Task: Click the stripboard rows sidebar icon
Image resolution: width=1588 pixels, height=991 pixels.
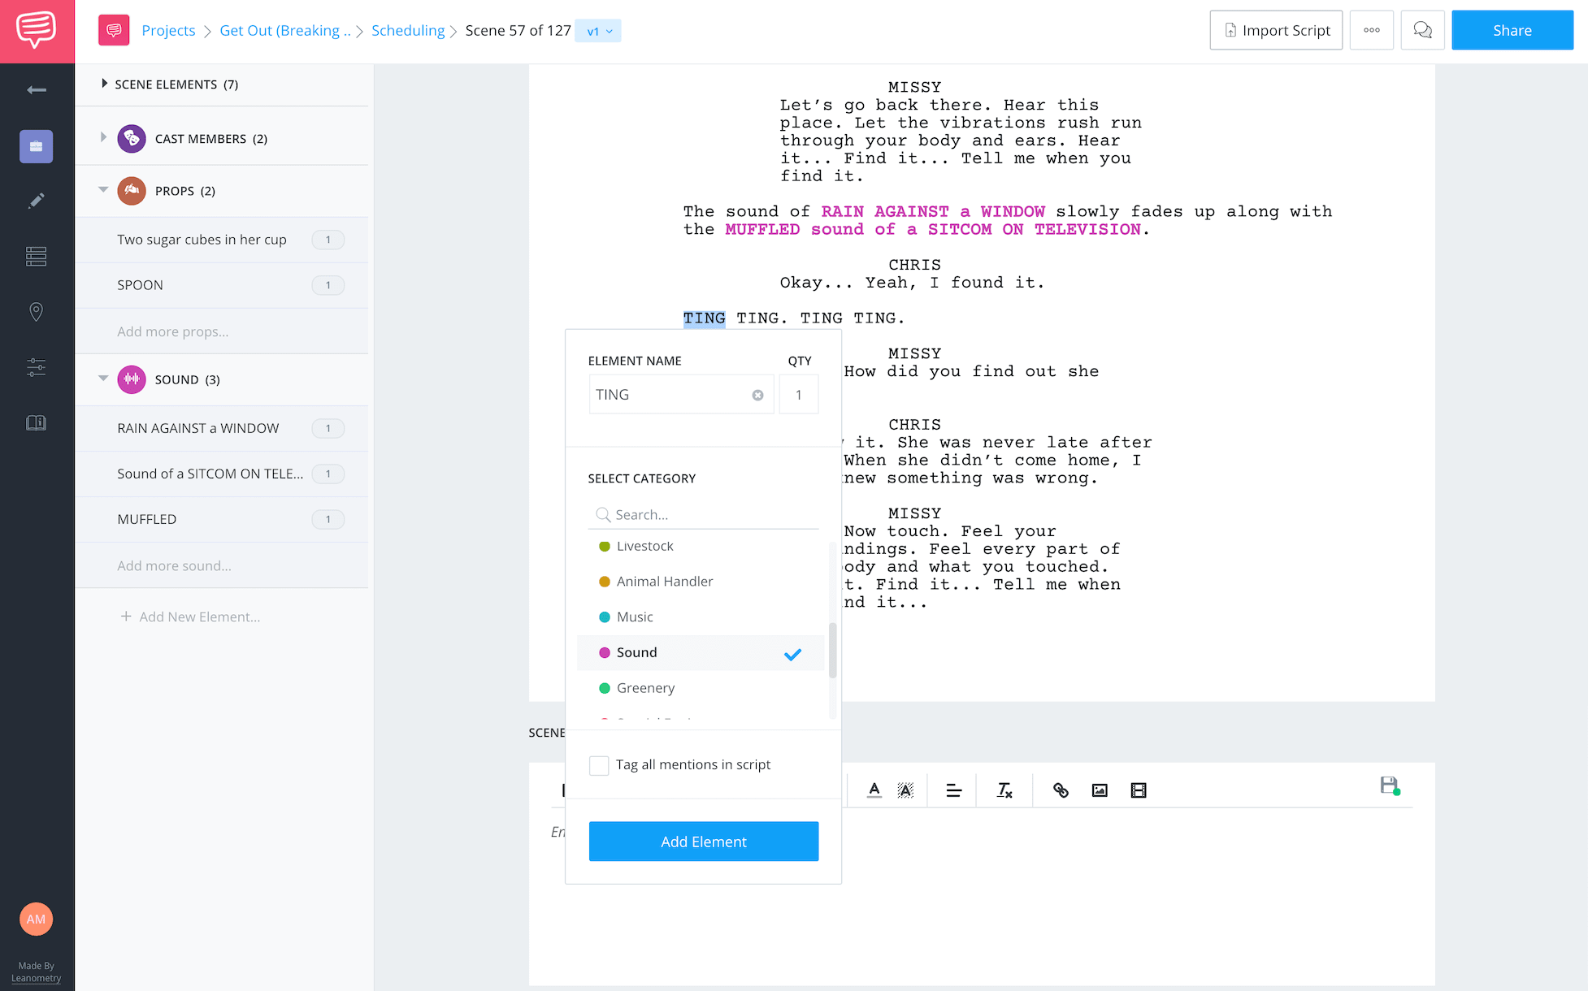Action: 37,257
